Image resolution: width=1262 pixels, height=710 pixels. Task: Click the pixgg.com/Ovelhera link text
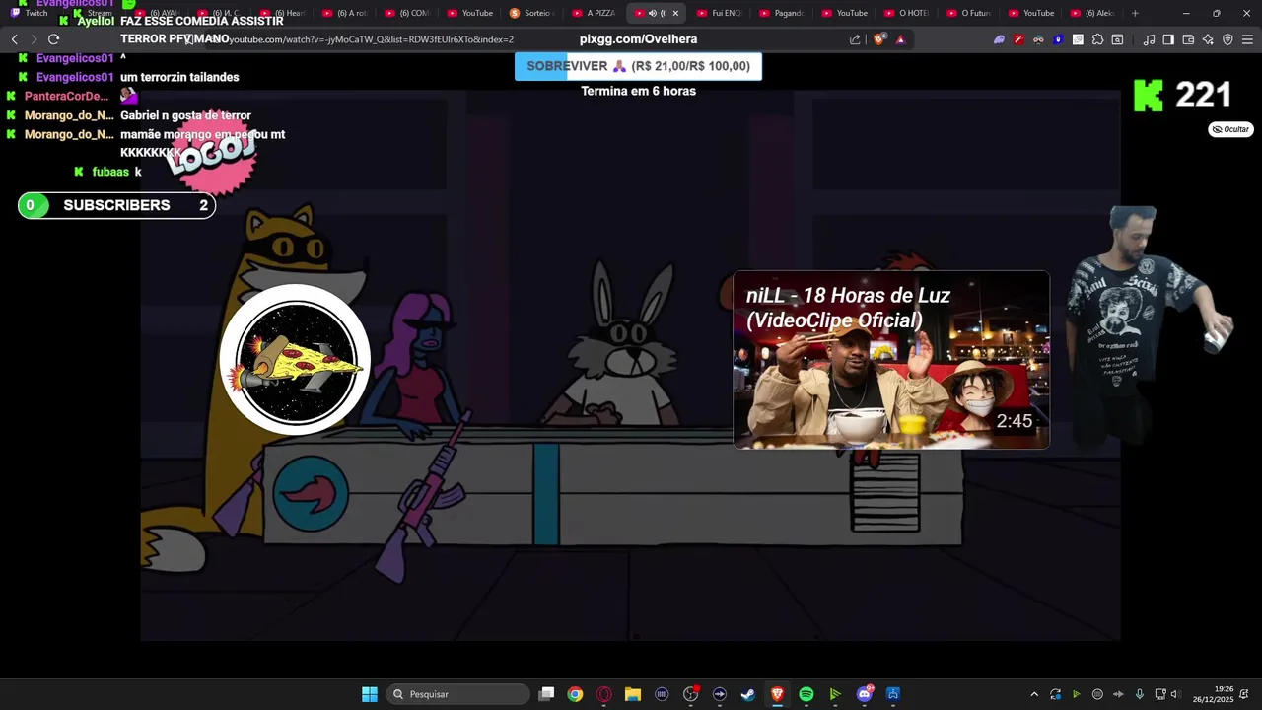click(638, 39)
